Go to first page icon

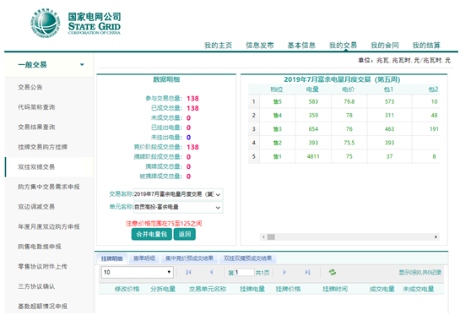point(188,272)
